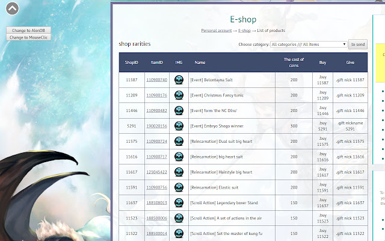385x241 pixels.
Task: Open ItemID link 110900724
Action: 156,142
